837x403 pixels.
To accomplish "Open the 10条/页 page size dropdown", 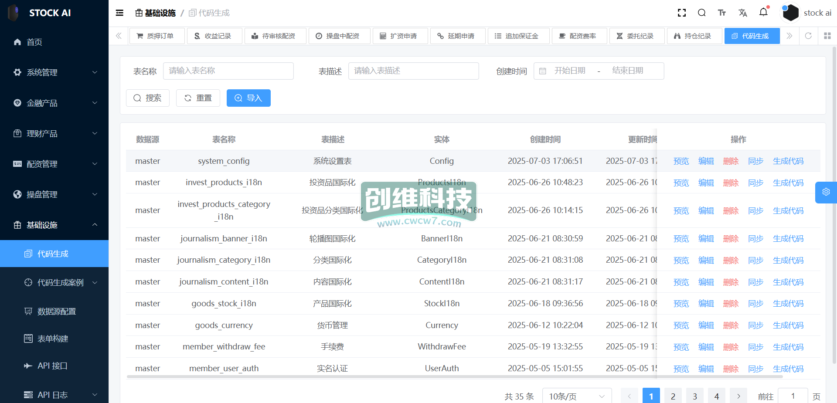I will (576, 396).
